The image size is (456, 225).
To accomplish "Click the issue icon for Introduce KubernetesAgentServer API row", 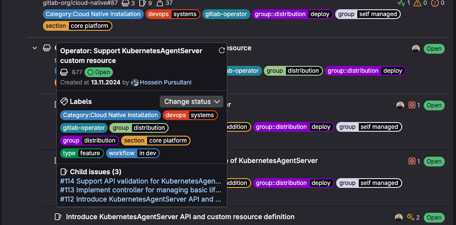I will point(58,217).
